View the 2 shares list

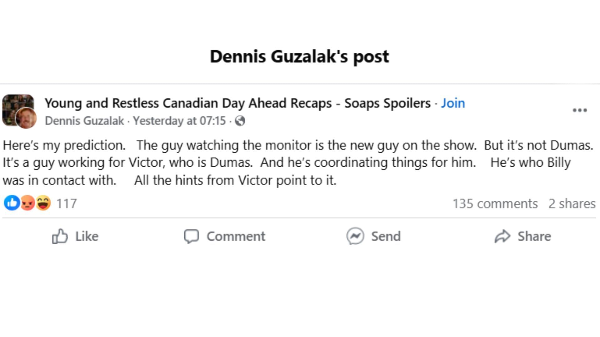(572, 203)
